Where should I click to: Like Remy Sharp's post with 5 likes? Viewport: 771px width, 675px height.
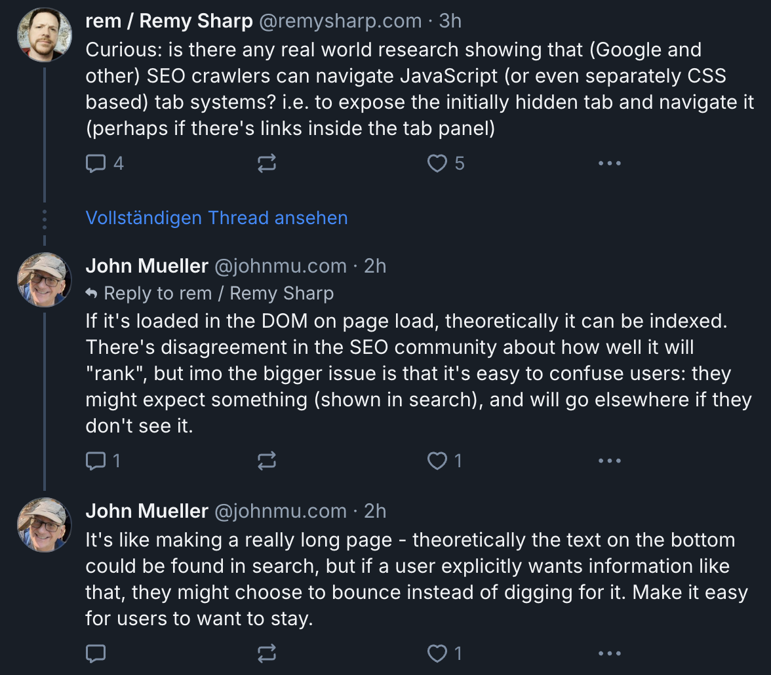[x=437, y=163]
